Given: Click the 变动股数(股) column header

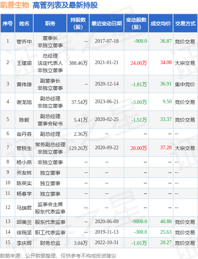Looking at the screenshot, I should point(136,23).
